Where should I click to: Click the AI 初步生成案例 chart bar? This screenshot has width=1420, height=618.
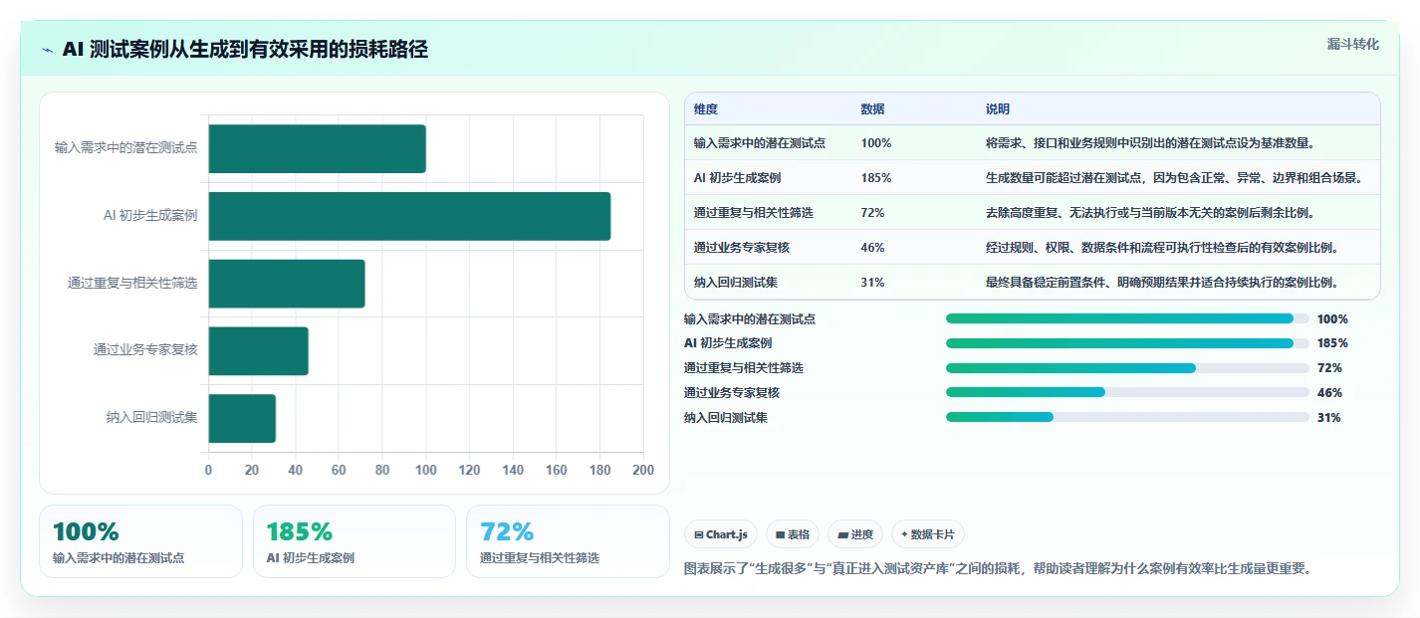tap(409, 216)
